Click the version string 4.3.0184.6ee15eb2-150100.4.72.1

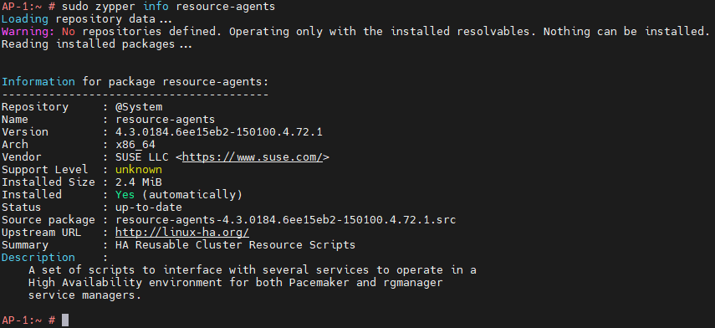219,132
